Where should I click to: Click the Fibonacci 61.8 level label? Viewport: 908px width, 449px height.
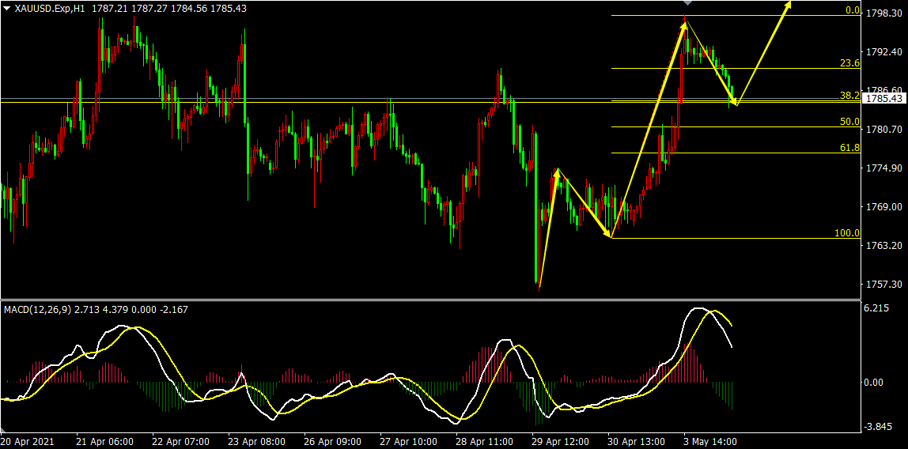pos(849,148)
